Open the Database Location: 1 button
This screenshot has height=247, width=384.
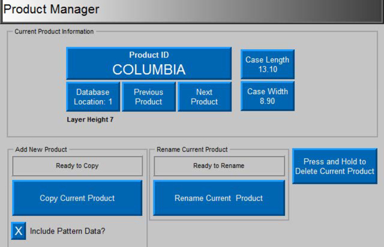(x=94, y=97)
